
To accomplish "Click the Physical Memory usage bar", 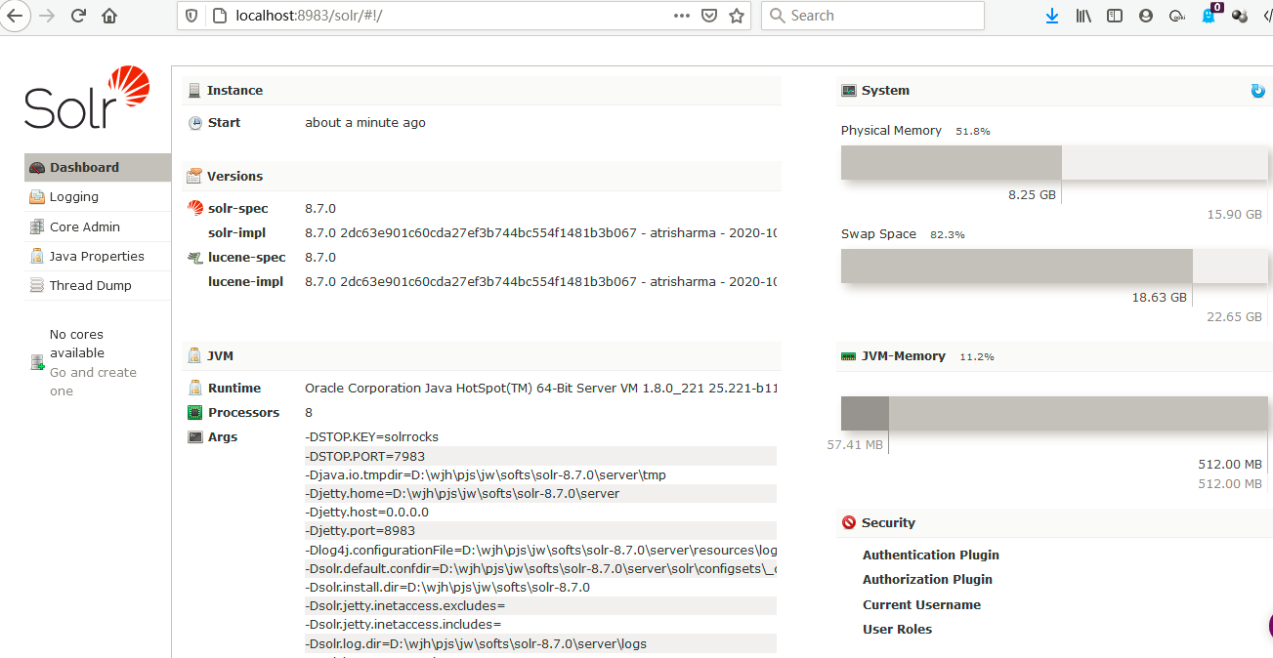I will pyautogui.click(x=1054, y=163).
